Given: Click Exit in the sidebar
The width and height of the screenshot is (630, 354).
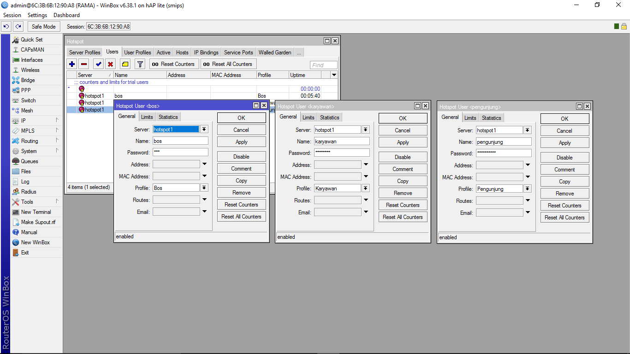Looking at the screenshot, I should 25,253.
